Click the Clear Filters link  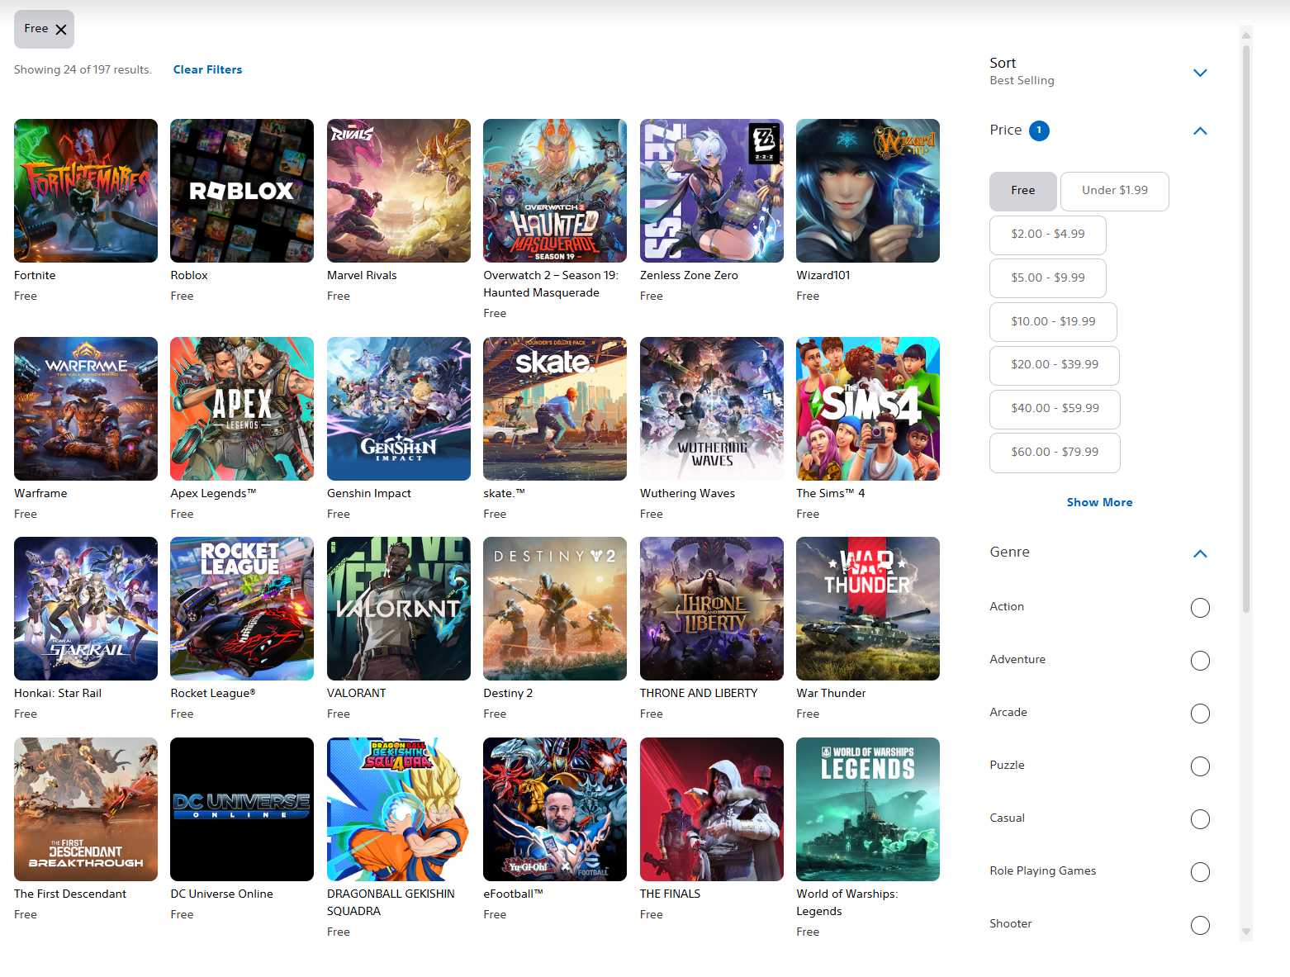[x=207, y=70]
